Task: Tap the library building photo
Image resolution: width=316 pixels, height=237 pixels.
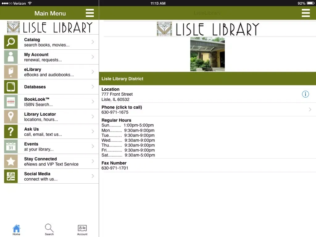Action: click(x=207, y=54)
